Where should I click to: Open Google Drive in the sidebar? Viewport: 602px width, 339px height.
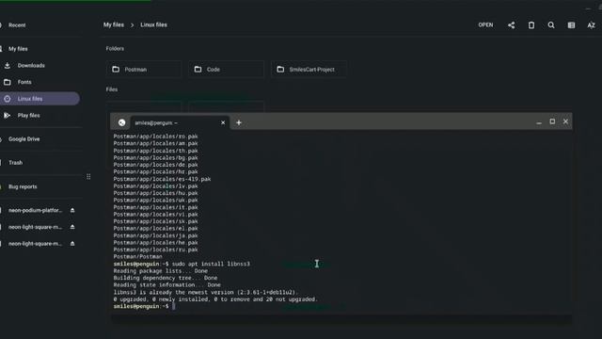coord(24,138)
